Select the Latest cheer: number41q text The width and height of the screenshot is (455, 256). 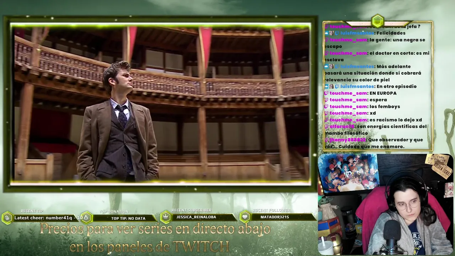pyautogui.click(x=43, y=218)
